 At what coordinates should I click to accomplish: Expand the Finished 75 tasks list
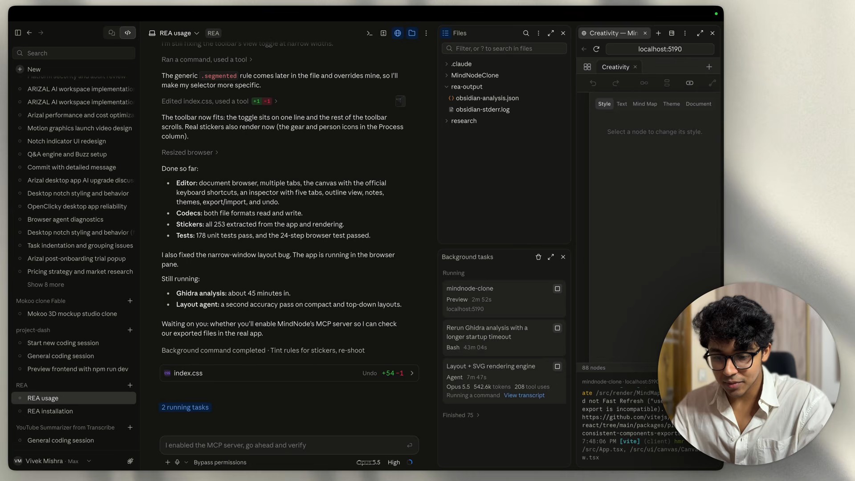tap(461, 415)
